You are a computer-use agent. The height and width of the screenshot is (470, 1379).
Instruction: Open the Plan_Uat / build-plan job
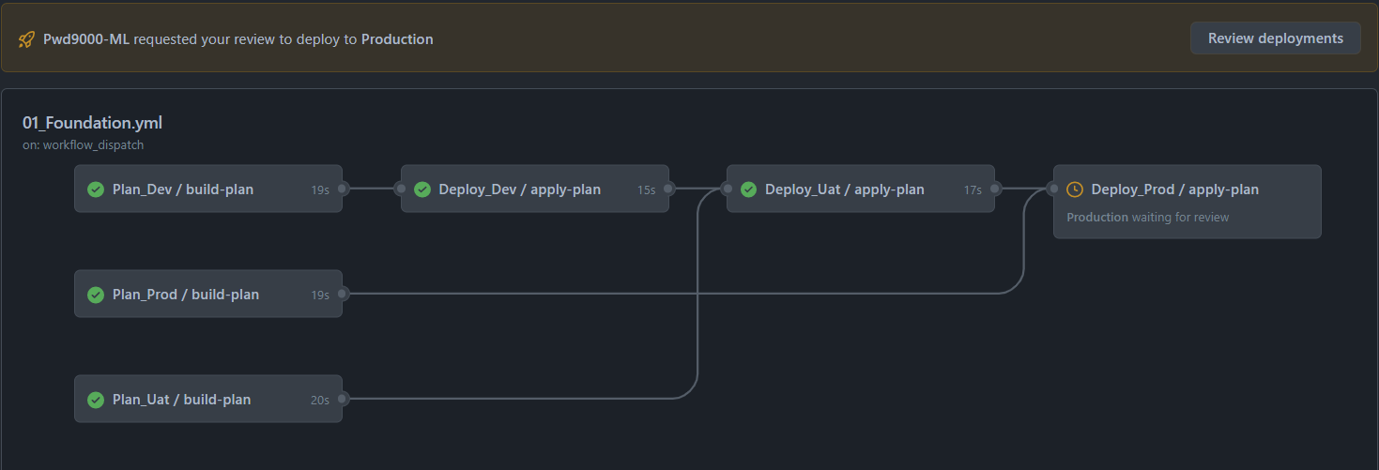(x=208, y=399)
